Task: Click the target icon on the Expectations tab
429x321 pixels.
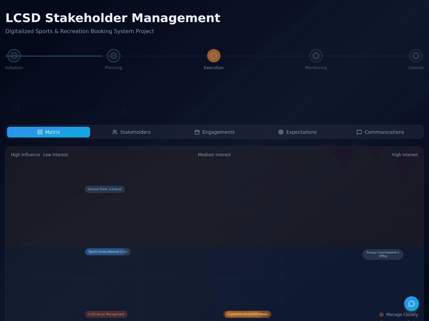Action: pyautogui.click(x=281, y=132)
